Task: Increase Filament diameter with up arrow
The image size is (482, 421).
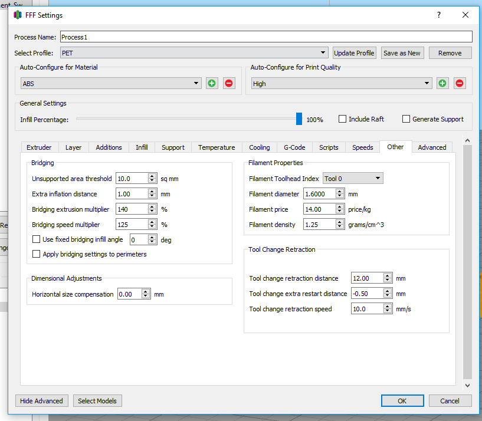Action: 340,192
